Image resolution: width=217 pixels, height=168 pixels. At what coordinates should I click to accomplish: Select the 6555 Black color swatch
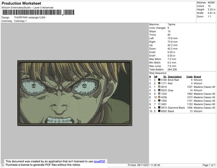tap(159, 111)
